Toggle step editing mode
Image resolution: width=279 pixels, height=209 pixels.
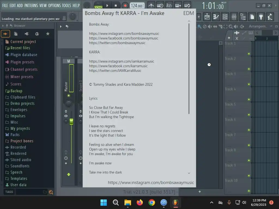click(x=178, y=5)
